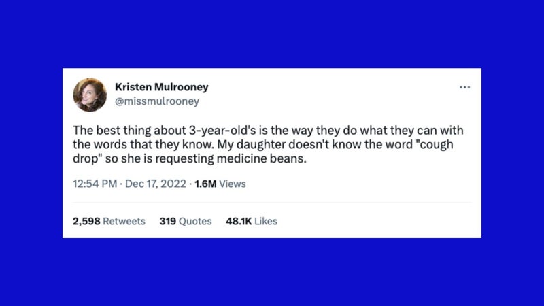Click the word Views beside 1.6M
Image resolution: width=544 pixels, height=306 pixels.
233,184
